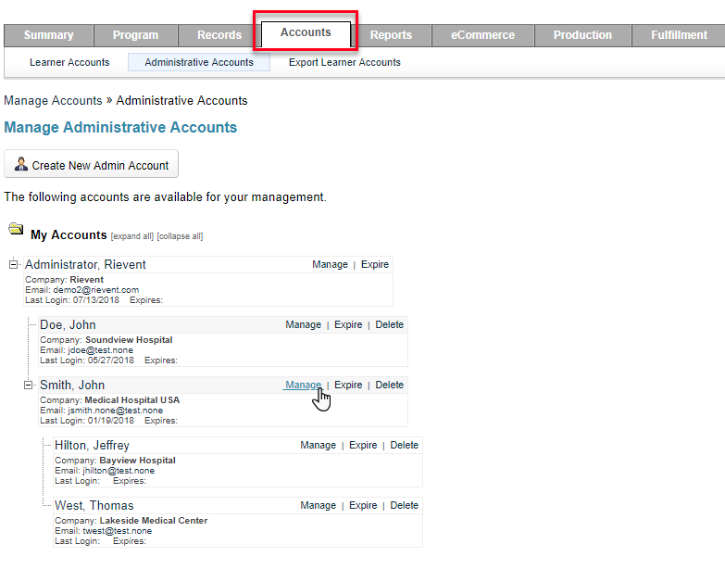Click company name Bayview Hospital
The width and height of the screenshot is (725, 569).
[x=137, y=461]
